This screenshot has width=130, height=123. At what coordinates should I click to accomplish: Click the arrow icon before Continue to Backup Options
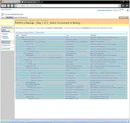[17, 33]
